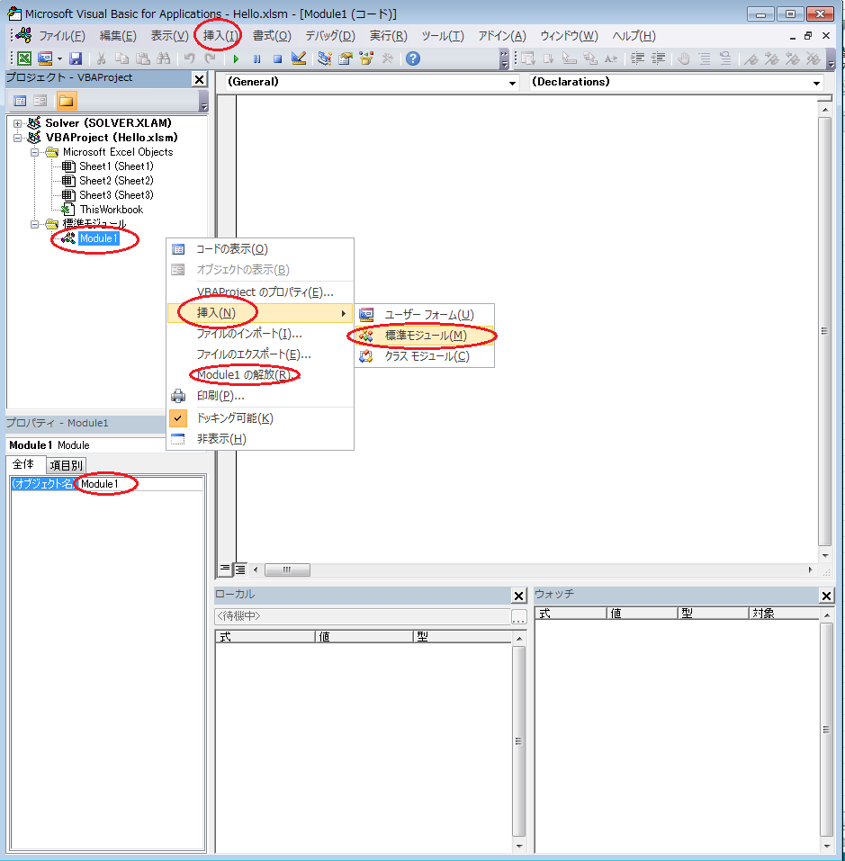Click the Insert UserForm toolbar icon
845x861 pixels.
45,58
